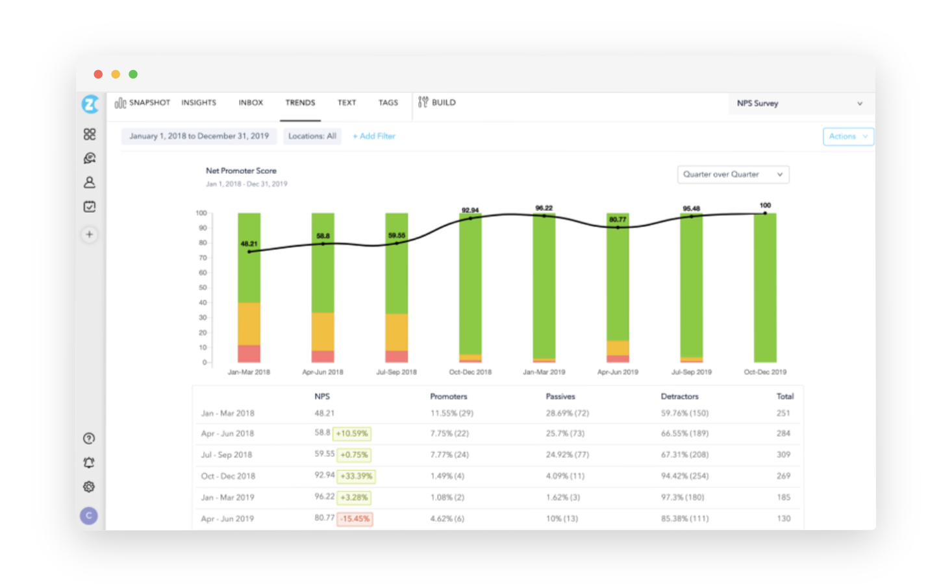Image resolution: width=952 pixels, height=584 pixels.
Task: Open the NPS Survey dropdown
Action: 800,103
